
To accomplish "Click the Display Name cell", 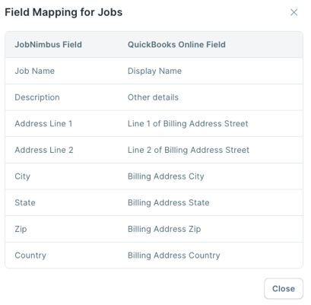I will pos(154,71).
